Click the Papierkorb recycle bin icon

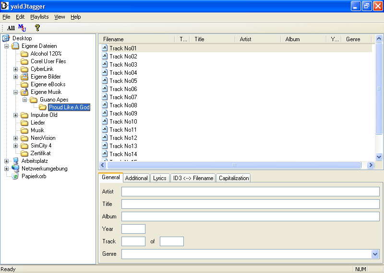coord(15,176)
